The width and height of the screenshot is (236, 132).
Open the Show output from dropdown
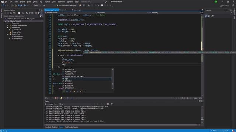click(77, 104)
